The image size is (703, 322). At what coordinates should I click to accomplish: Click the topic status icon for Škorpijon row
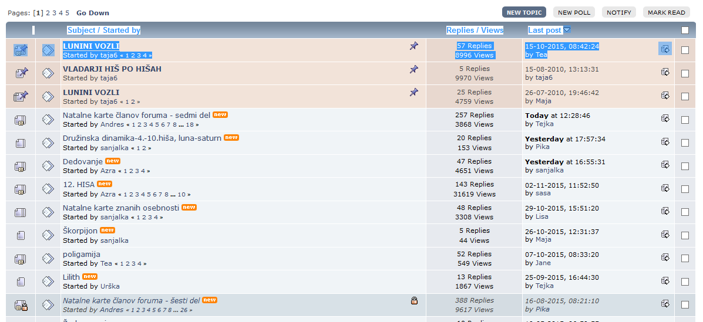tap(21, 236)
